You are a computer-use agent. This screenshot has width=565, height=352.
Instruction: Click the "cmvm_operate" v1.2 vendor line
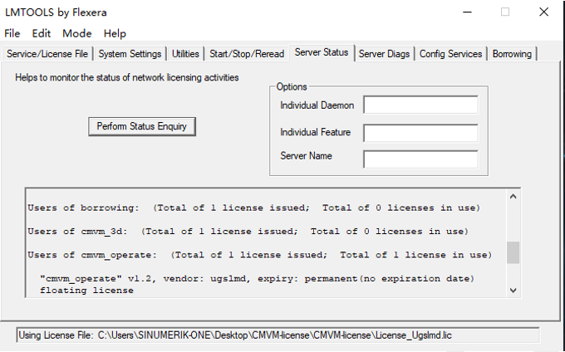click(258, 279)
